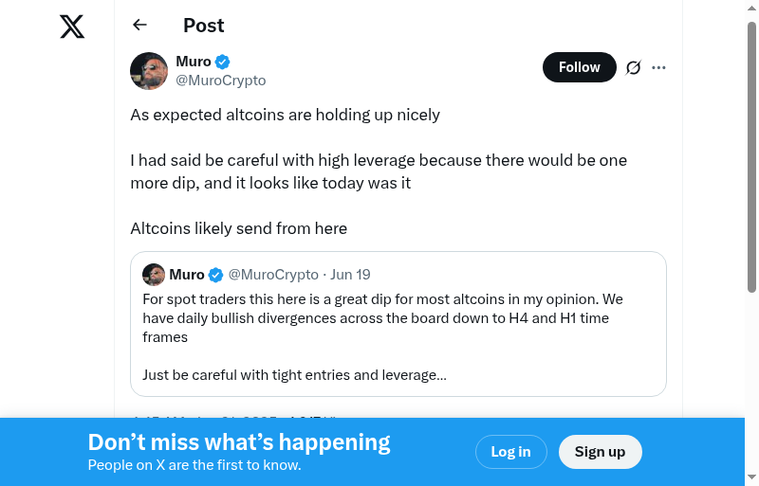Click verified badge in quoted post
This screenshot has width=759, height=486.
coord(216,275)
